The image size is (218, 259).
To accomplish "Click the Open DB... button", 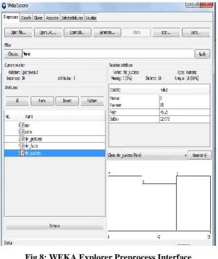I will (78, 32).
